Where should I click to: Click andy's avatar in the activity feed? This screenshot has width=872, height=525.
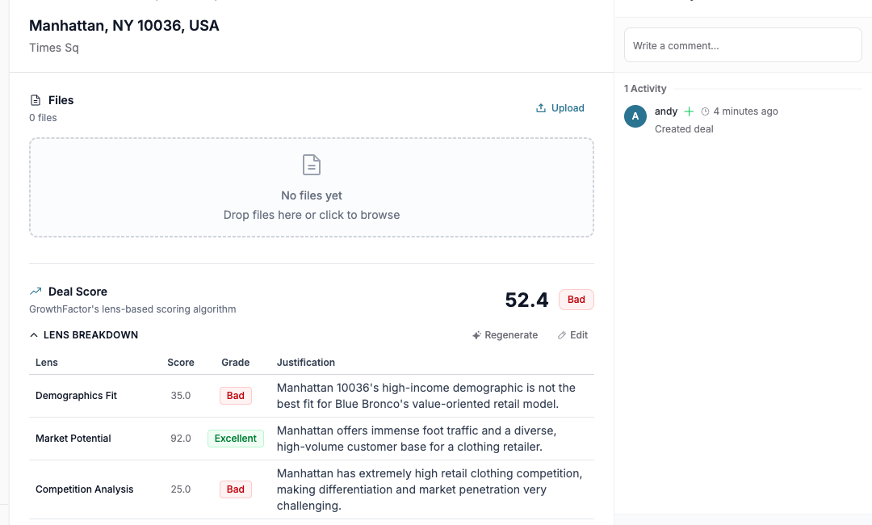(x=635, y=116)
